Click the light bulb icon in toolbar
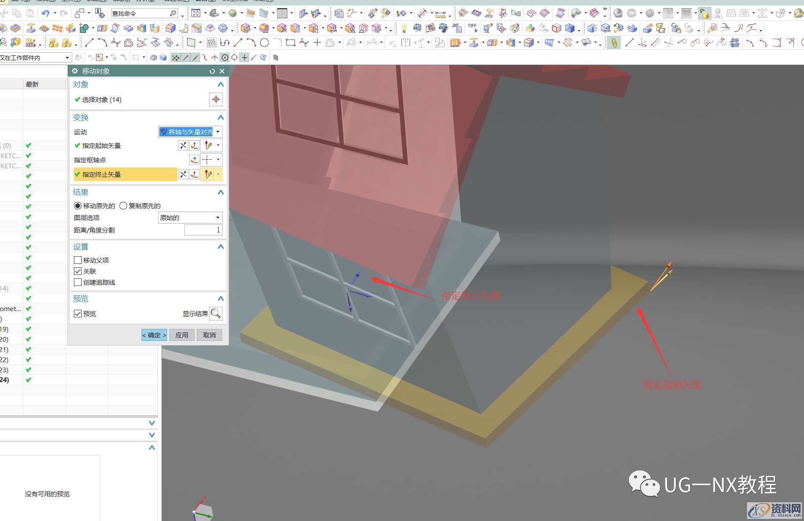The width and height of the screenshot is (804, 521). [x=404, y=28]
